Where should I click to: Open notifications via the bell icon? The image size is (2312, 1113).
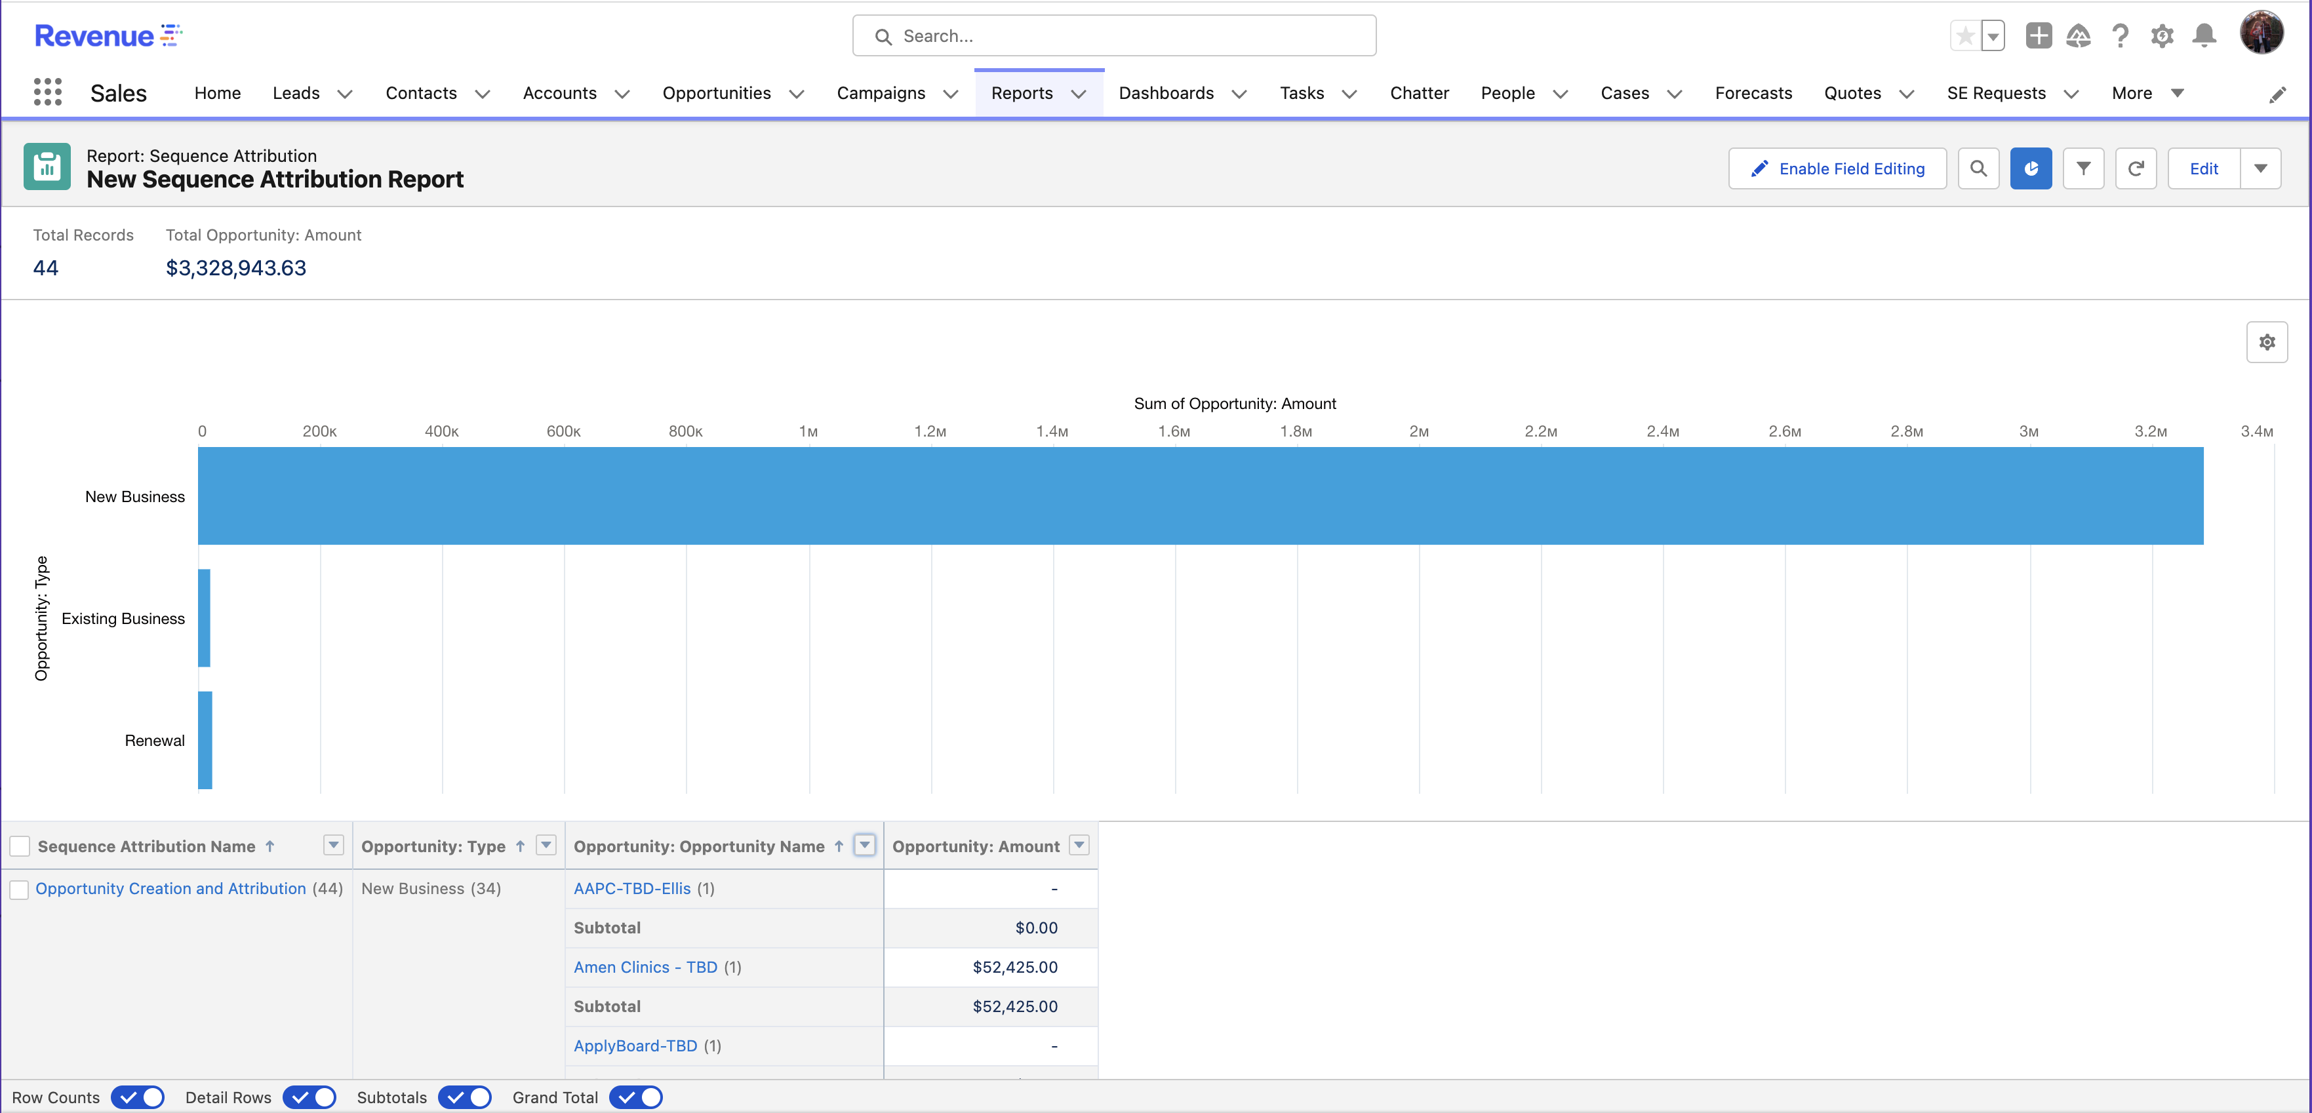(2205, 36)
